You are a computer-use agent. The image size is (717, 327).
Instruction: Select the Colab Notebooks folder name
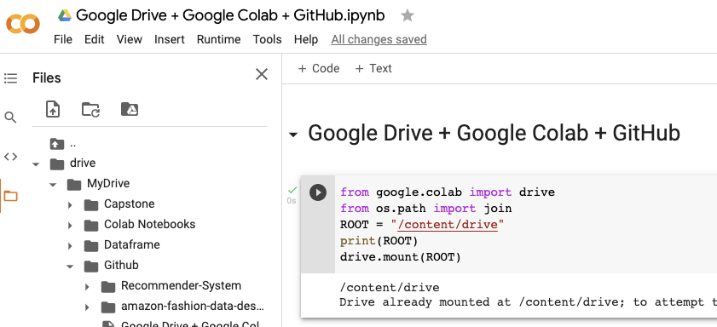tap(149, 224)
